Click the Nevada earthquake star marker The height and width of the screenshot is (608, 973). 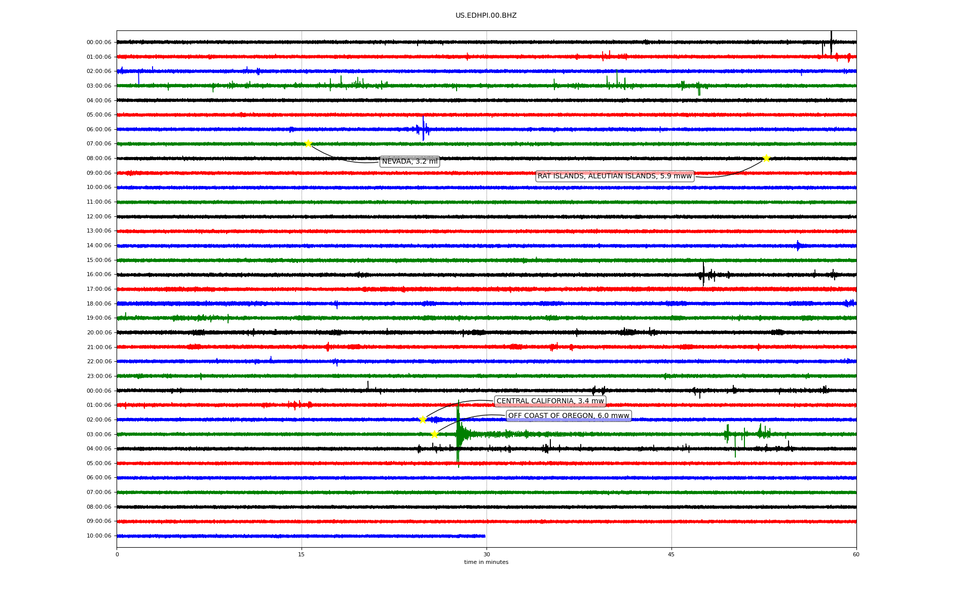pyautogui.click(x=308, y=144)
